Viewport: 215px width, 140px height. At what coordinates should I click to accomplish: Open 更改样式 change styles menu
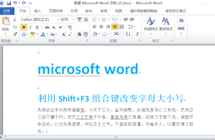pyautogui.click(x=166, y=25)
